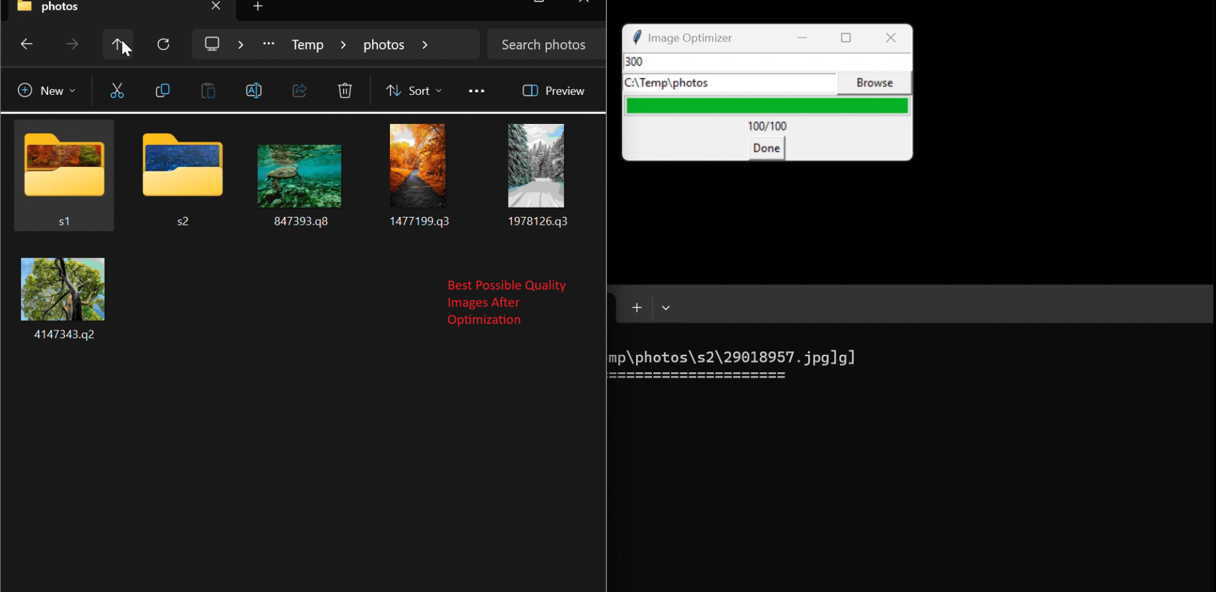Minimize the Image Optimizer window
The height and width of the screenshot is (592, 1216).
click(802, 38)
